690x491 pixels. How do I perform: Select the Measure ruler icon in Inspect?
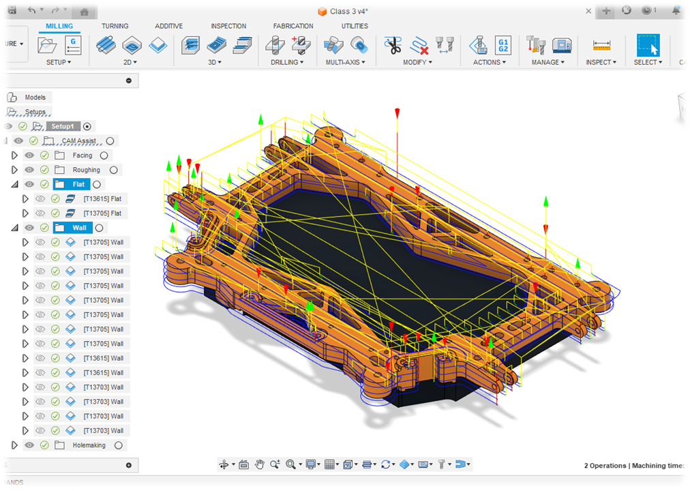[x=601, y=45]
